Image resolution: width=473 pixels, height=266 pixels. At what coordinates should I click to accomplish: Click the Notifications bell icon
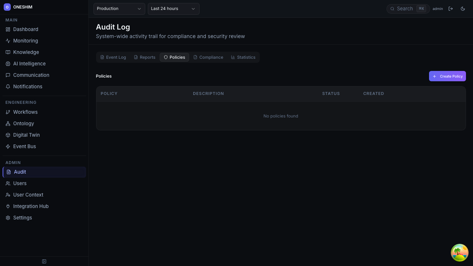[8, 87]
